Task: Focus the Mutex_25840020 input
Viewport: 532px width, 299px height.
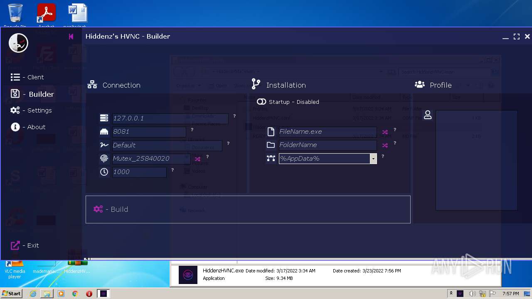Action: [x=151, y=159]
